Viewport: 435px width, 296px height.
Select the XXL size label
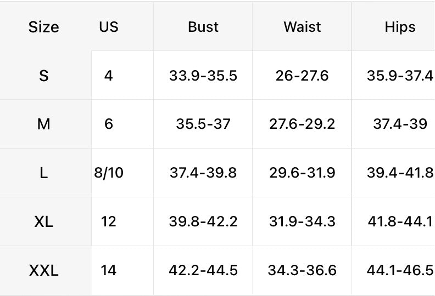coord(43,271)
